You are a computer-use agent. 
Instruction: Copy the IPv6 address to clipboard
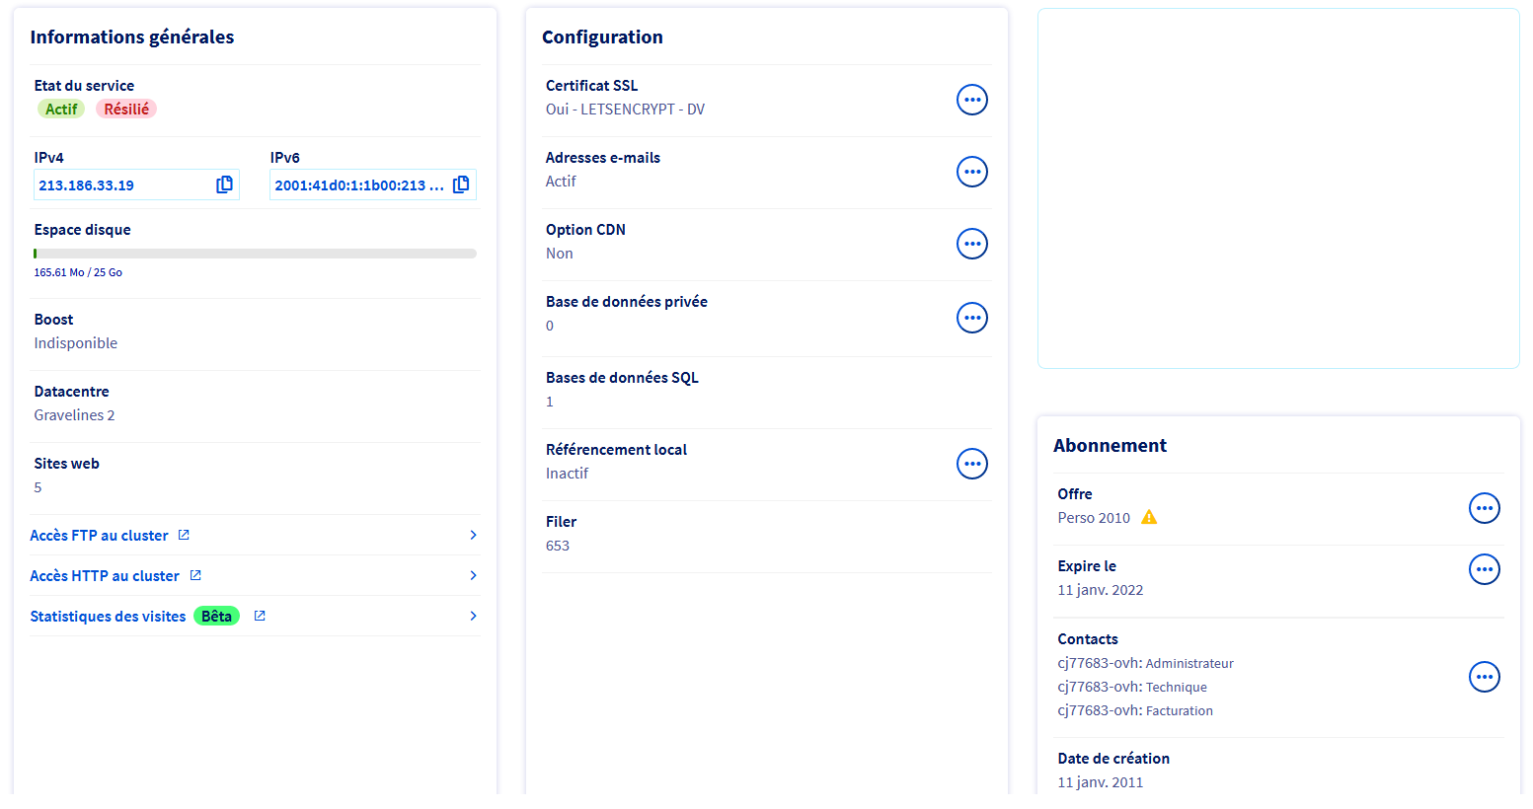coord(461,184)
